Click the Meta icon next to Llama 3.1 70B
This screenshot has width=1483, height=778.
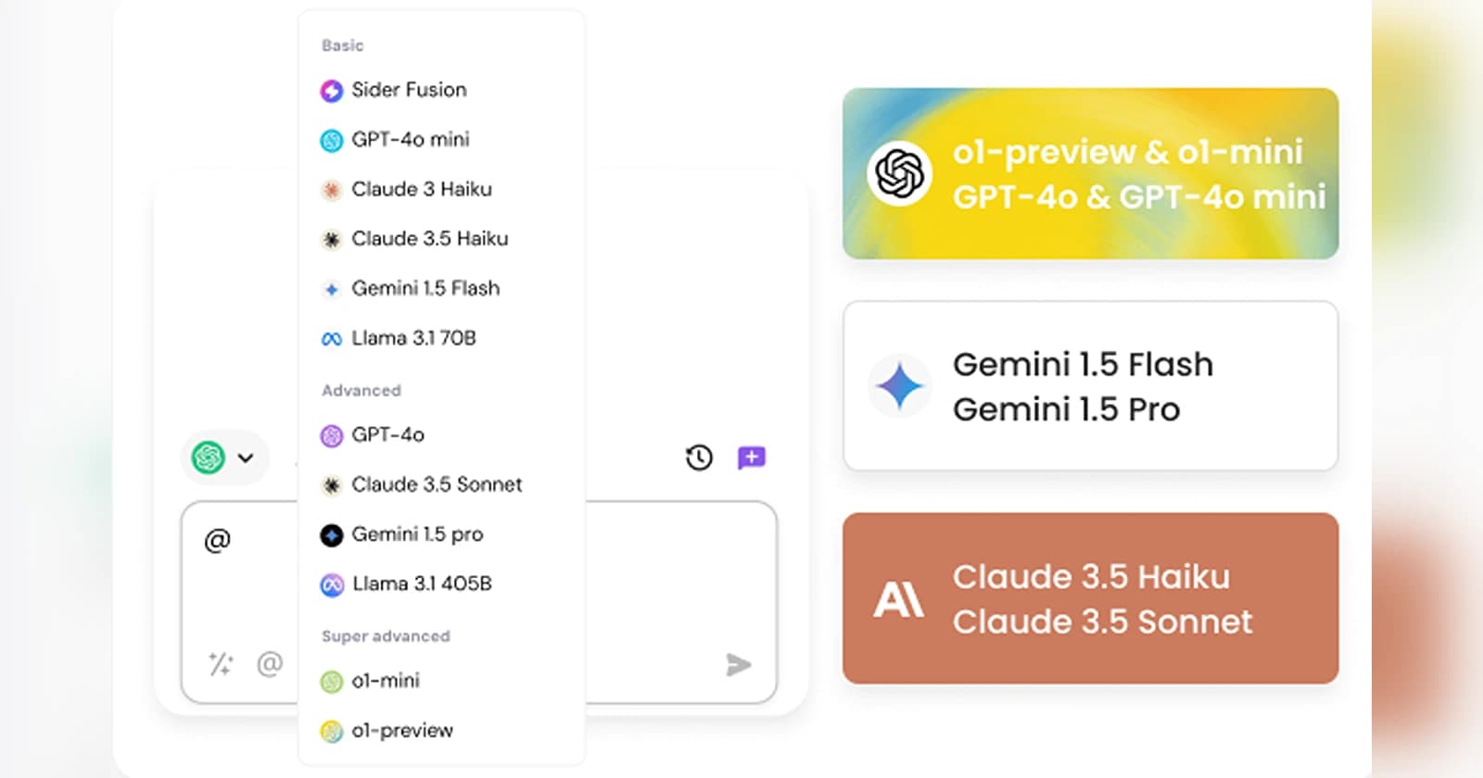(x=332, y=338)
